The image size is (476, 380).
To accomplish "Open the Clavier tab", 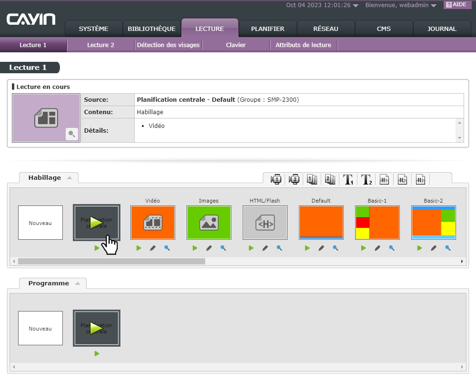I will tap(236, 45).
